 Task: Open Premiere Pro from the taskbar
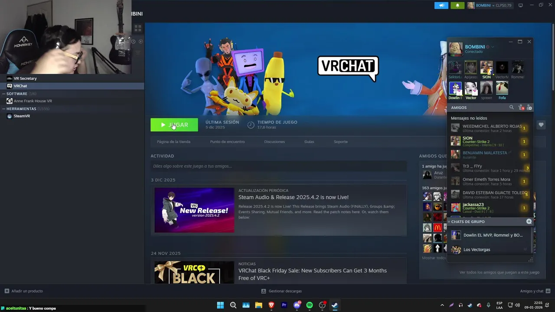pos(284,305)
